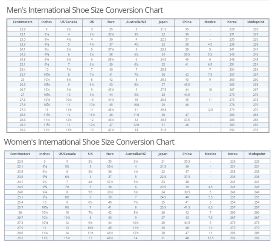Click UK column header in Women's chart
This screenshot has height=243, width=273.
click(91, 154)
